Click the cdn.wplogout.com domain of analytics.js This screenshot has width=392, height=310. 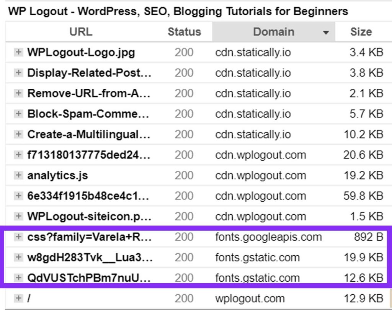click(x=260, y=176)
